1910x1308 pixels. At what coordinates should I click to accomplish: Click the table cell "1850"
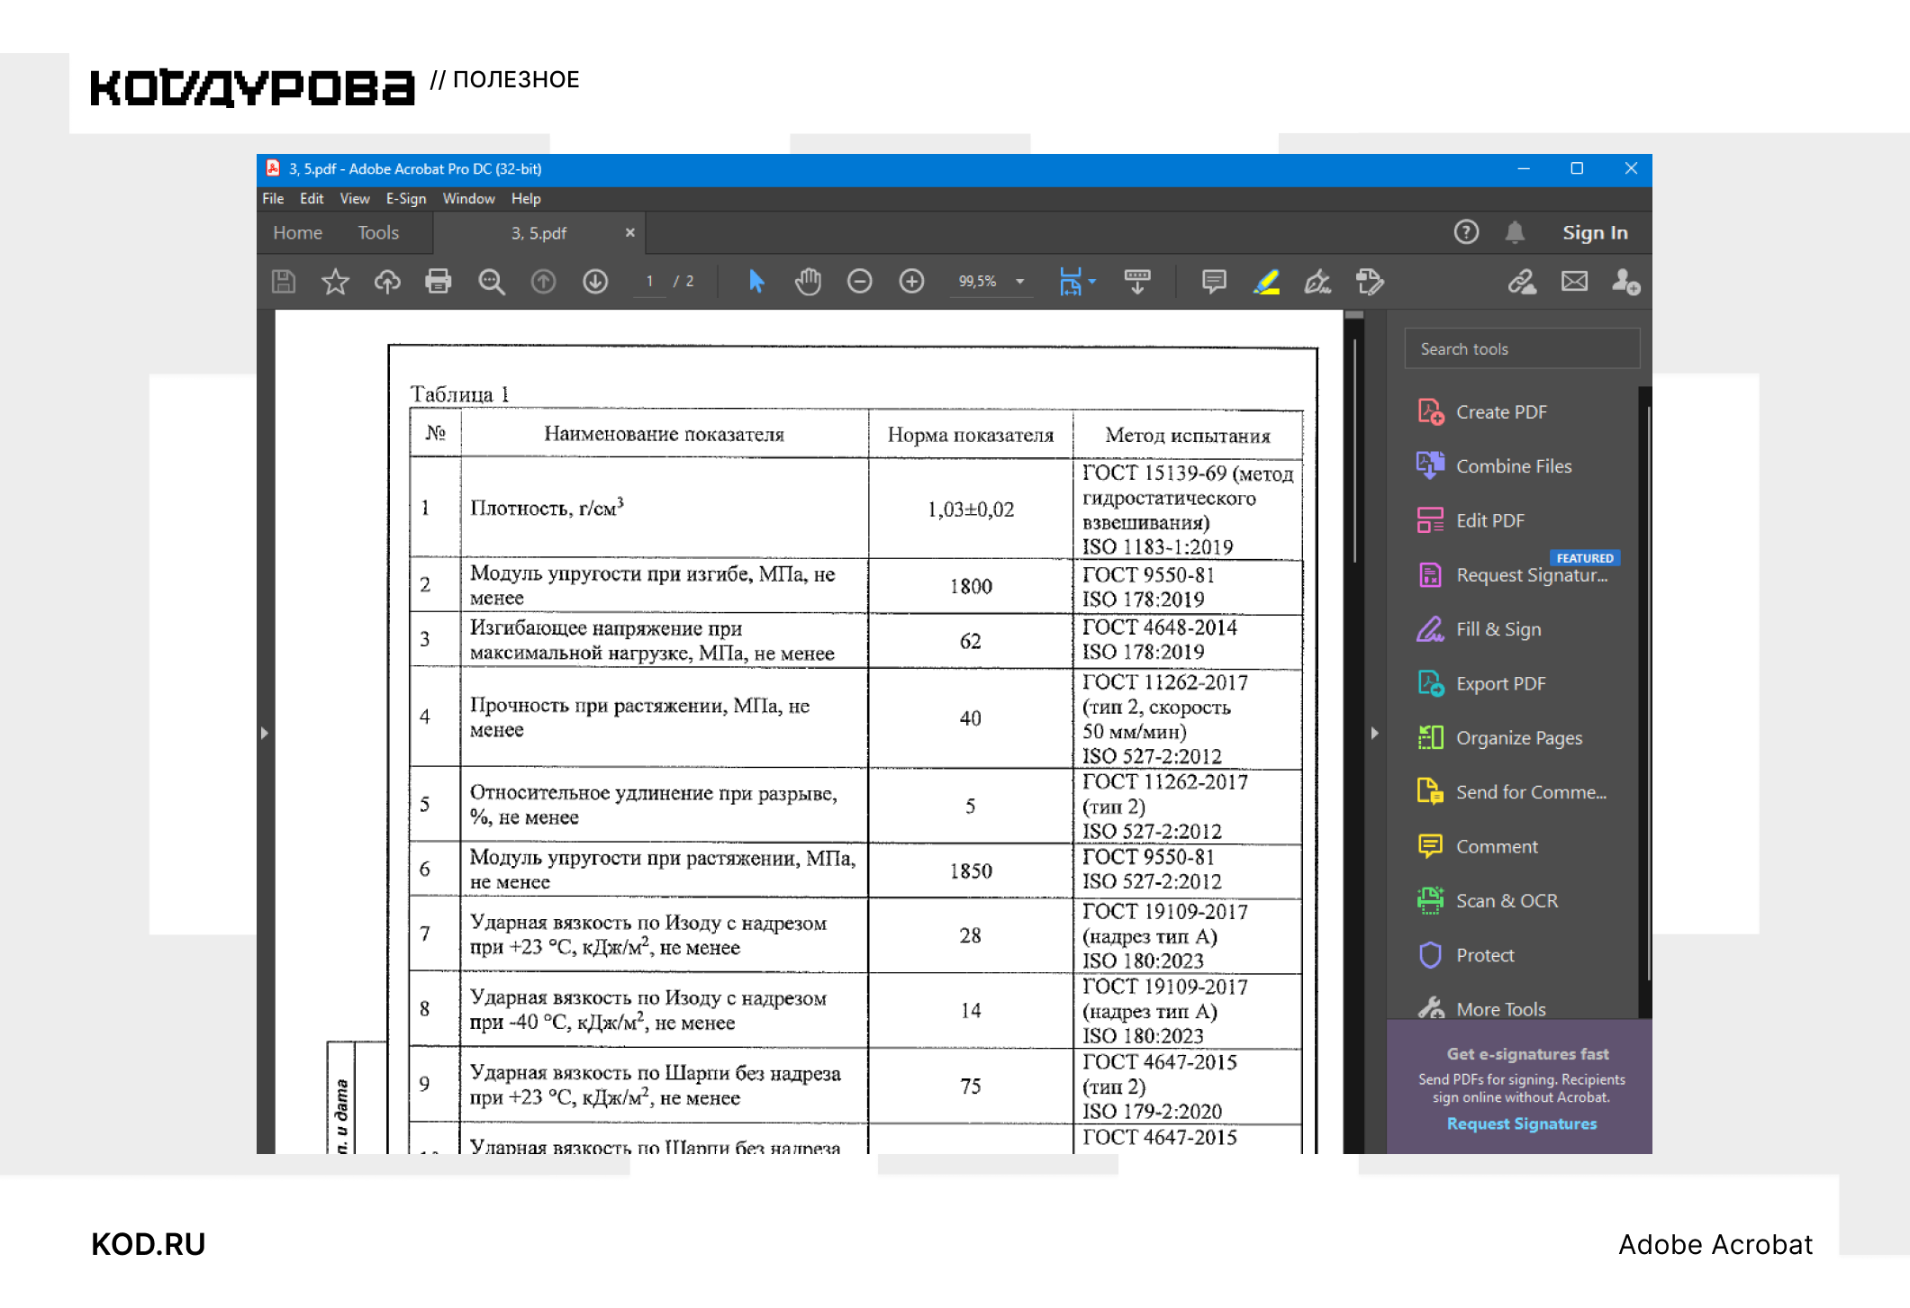(x=971, y=871)
